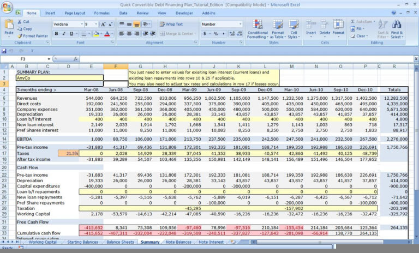The height and width of the screenshot is (253, 419).
Task: Click the Delete cells button
Action: [325, 28]
